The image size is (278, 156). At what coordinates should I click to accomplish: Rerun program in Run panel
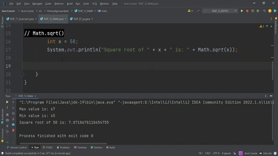pos(7,102)
